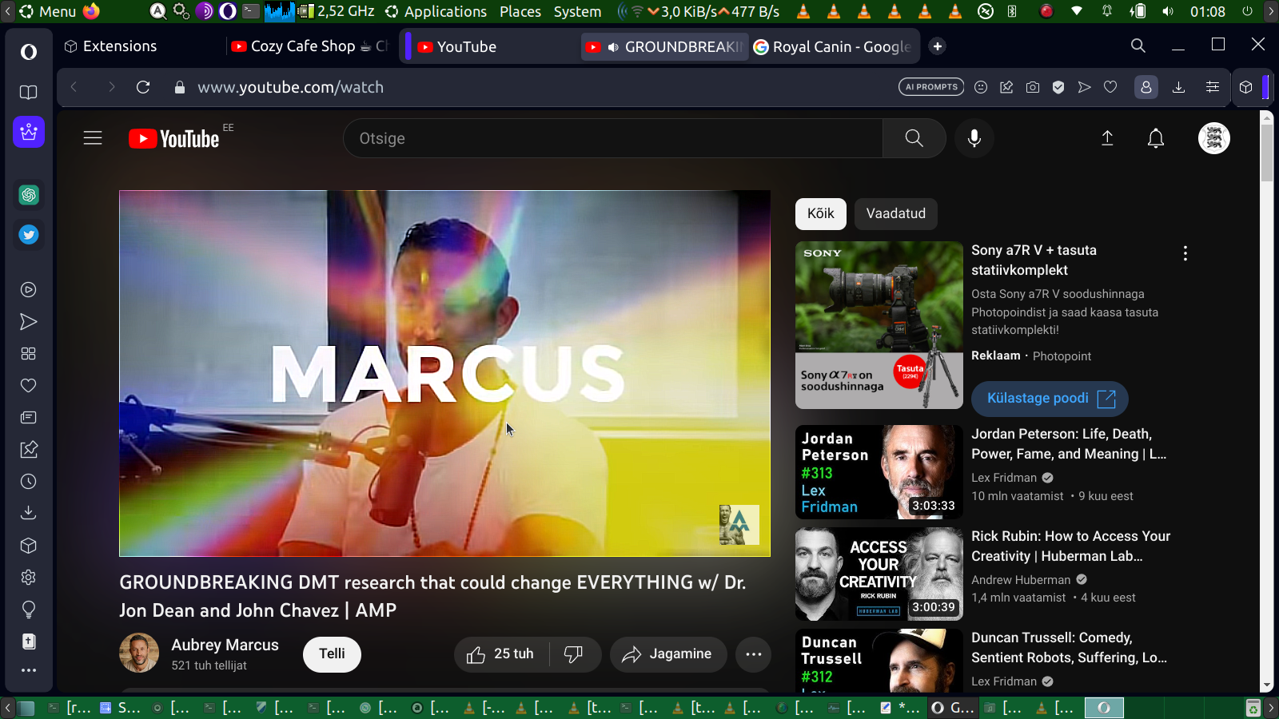The image size is (1279, 719).
Task: Mute audio on the GROUNDBREAKING tab
Action: click(613, 47)
